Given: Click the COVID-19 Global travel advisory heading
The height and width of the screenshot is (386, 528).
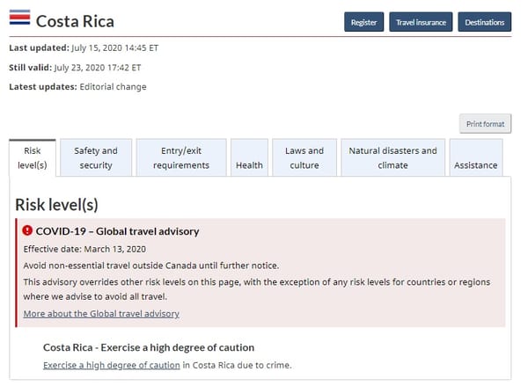Looking at the screenshot, I should coord(118,231).
